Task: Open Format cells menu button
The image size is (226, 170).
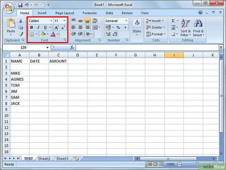Action: 156,34
